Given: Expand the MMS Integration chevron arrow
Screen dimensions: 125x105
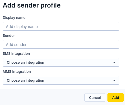Looking at the screenshot, I should point(114,80).
